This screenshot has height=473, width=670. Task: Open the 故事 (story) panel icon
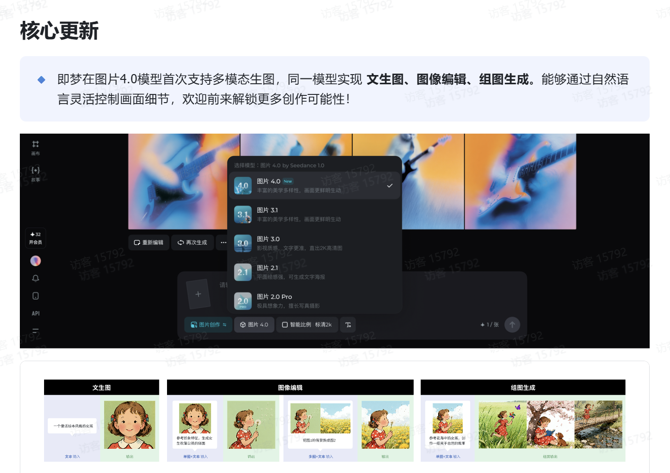35,173
